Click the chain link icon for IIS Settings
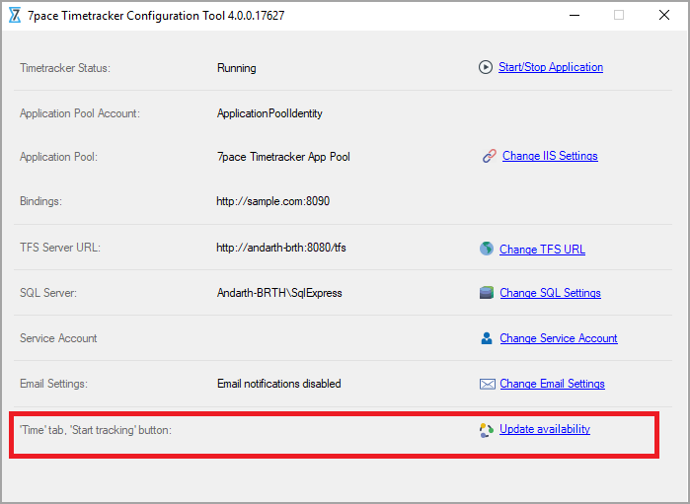This screenshot has width=690, height=504. click(x=489, y=156)
